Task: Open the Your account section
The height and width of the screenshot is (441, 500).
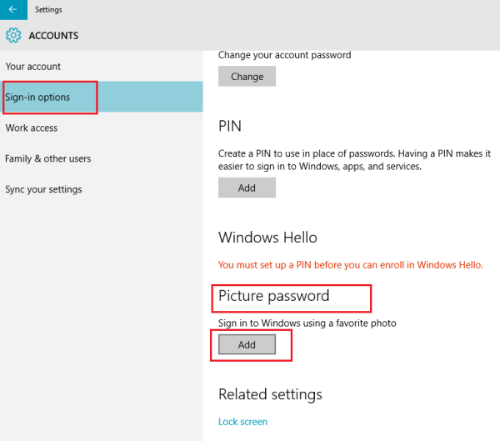Action: point(33,67)
